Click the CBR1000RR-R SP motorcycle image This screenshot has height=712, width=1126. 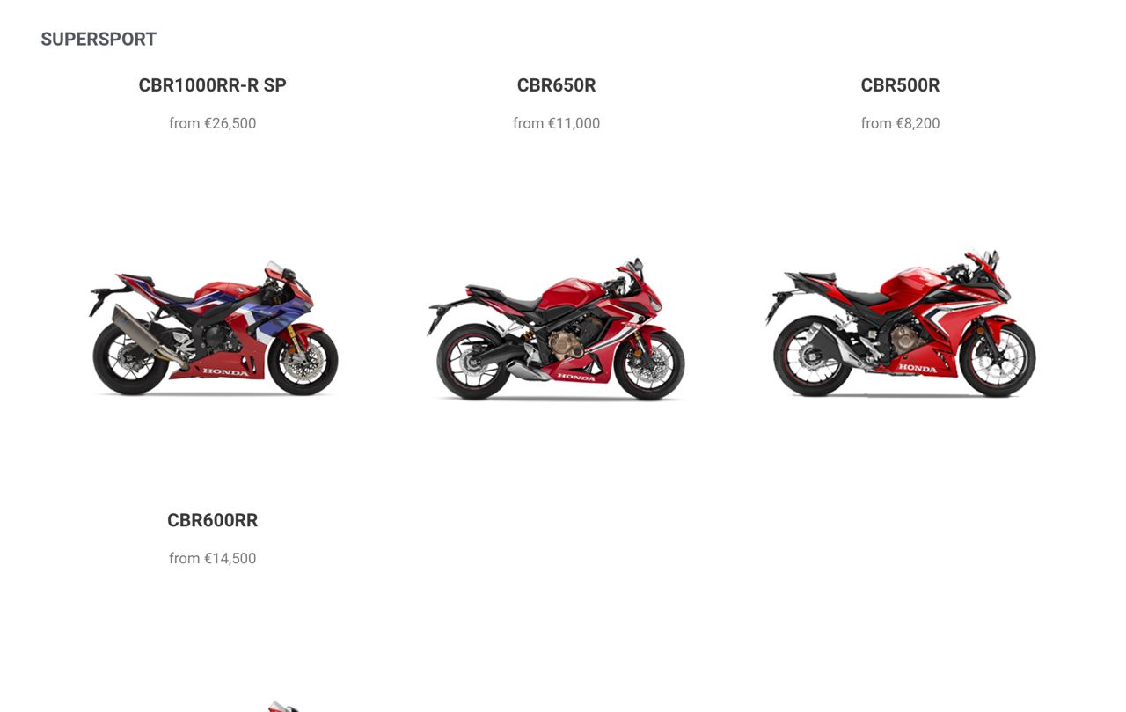213,327
